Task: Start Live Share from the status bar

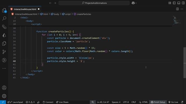Action: 62,102
